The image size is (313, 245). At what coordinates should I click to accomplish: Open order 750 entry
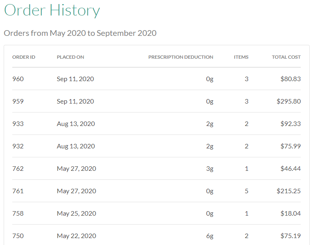tap(18, 236)
